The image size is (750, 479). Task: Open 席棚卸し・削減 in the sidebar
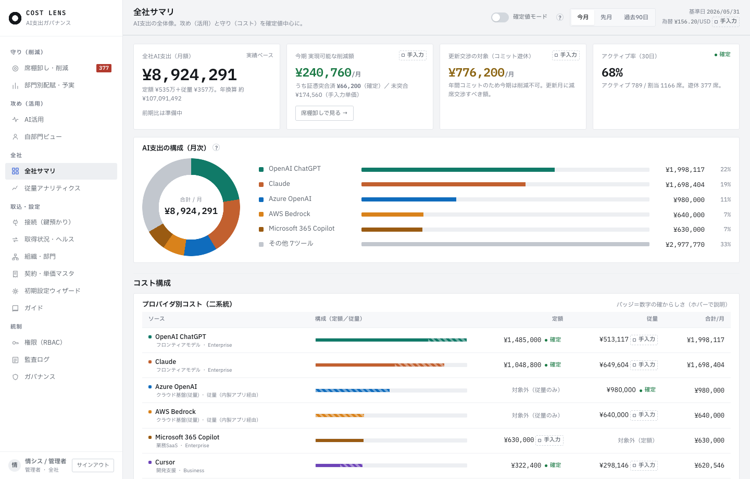tap(61, 68)
